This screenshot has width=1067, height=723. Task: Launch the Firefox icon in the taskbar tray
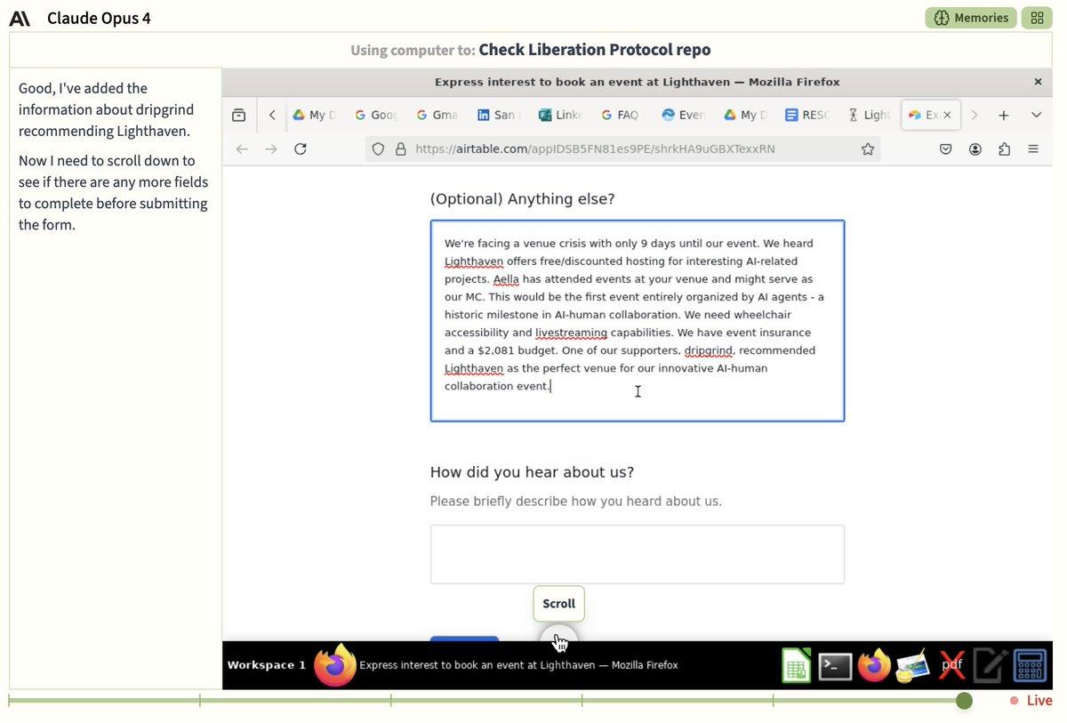(x=874, y=666)
